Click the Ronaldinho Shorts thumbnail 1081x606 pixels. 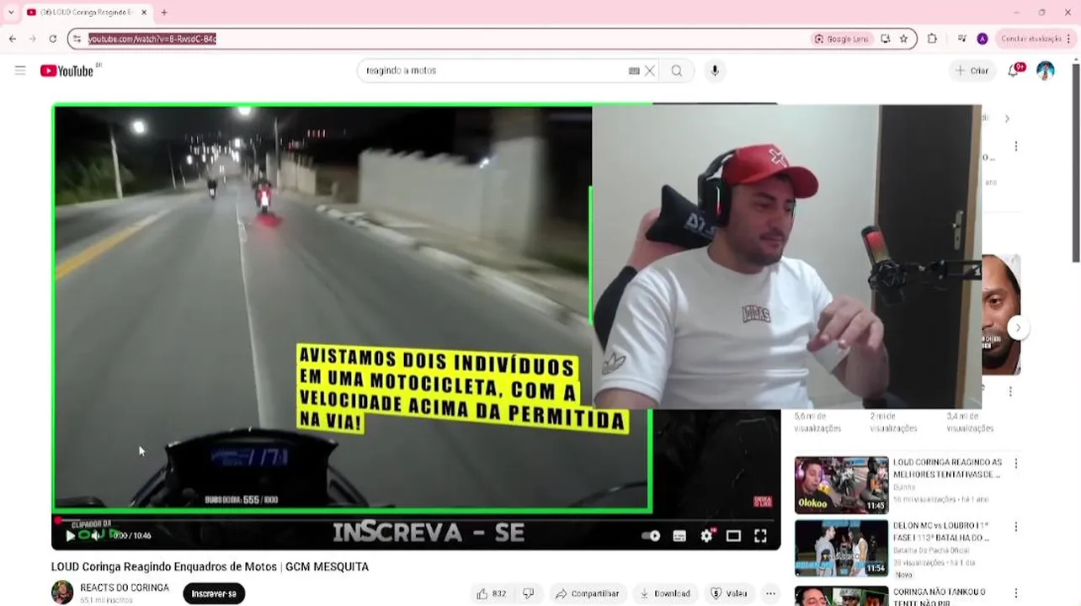click(1001, 315)
